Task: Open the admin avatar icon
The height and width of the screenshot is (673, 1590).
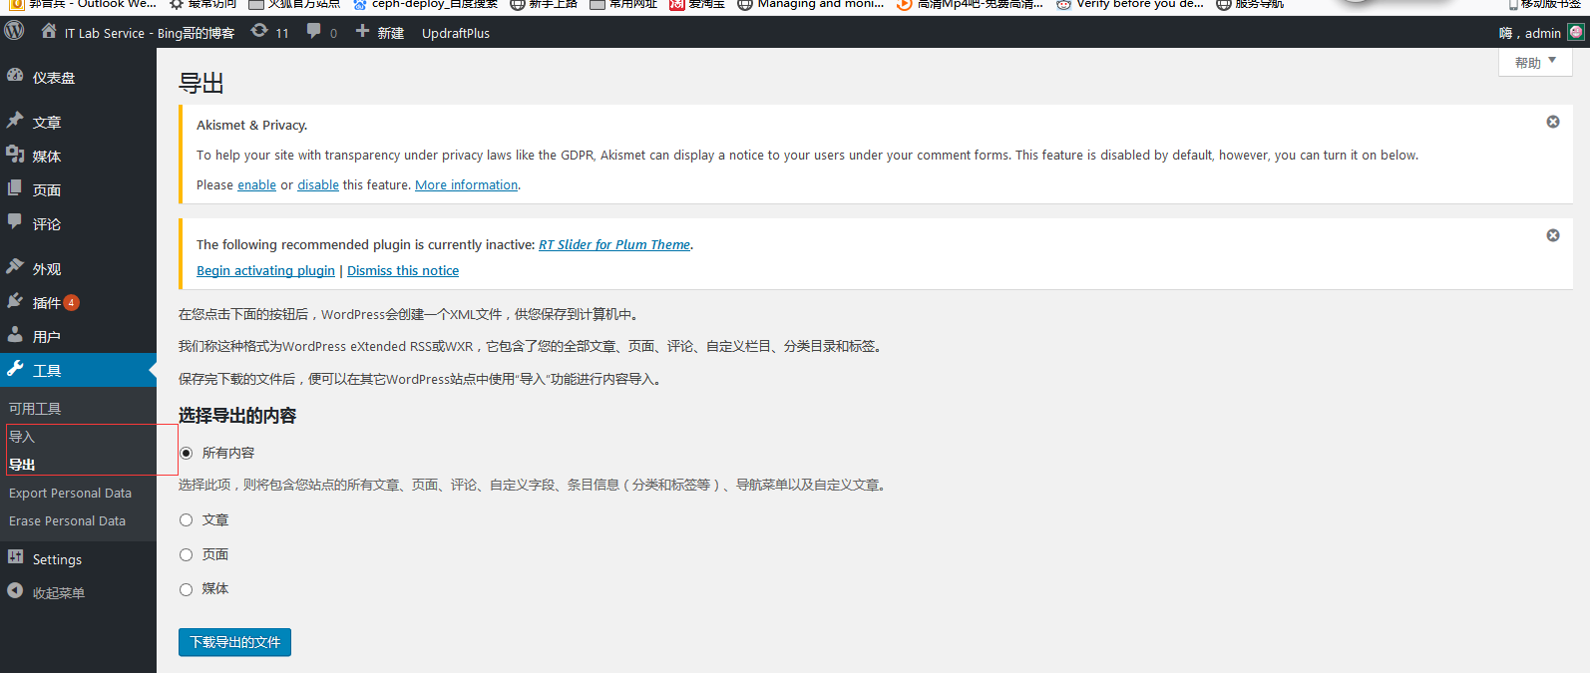Action: [x=1576, y=32]
